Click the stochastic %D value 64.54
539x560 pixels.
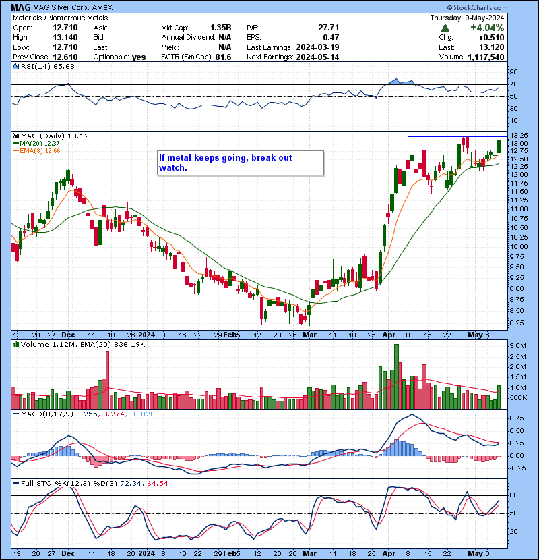(157, 483)
